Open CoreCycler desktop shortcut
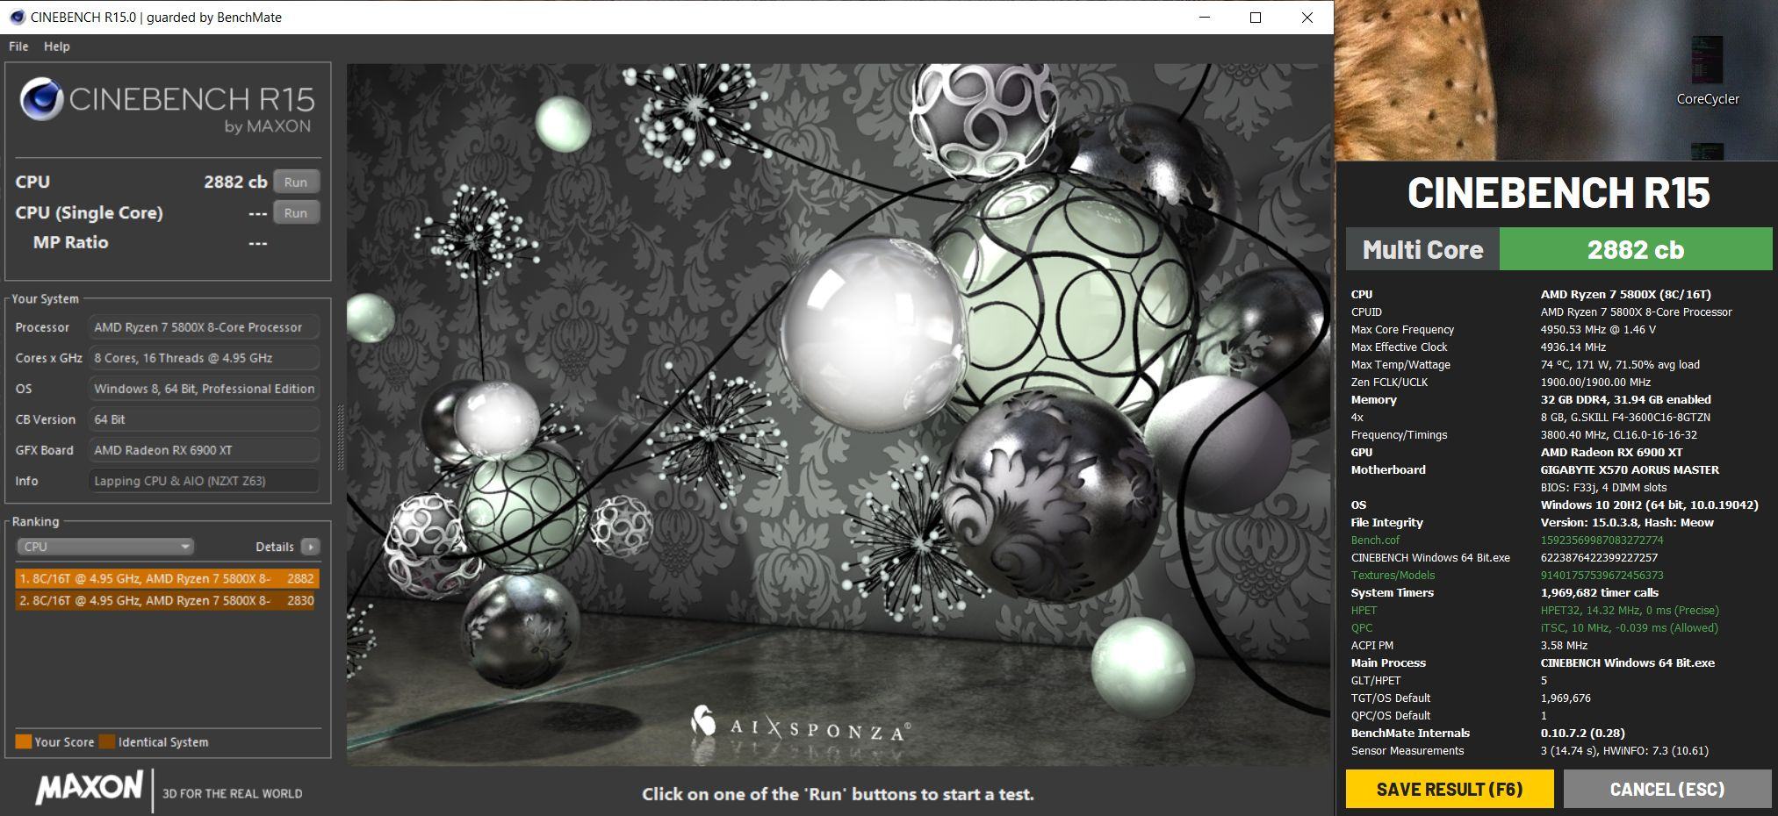The image size is (1778, 816). point(1708,72)
